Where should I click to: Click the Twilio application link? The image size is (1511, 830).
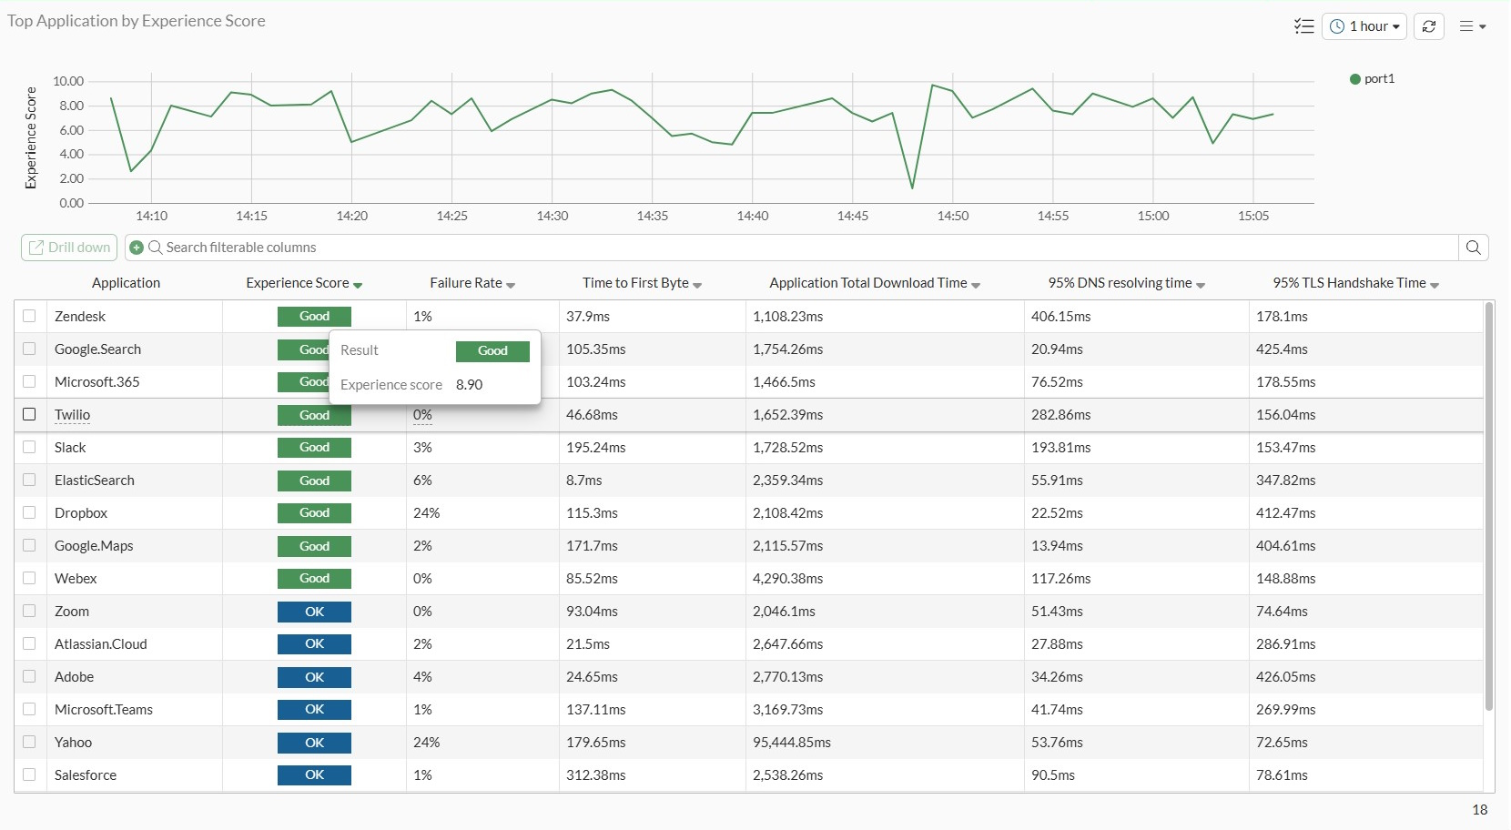(x=72, y=414)
